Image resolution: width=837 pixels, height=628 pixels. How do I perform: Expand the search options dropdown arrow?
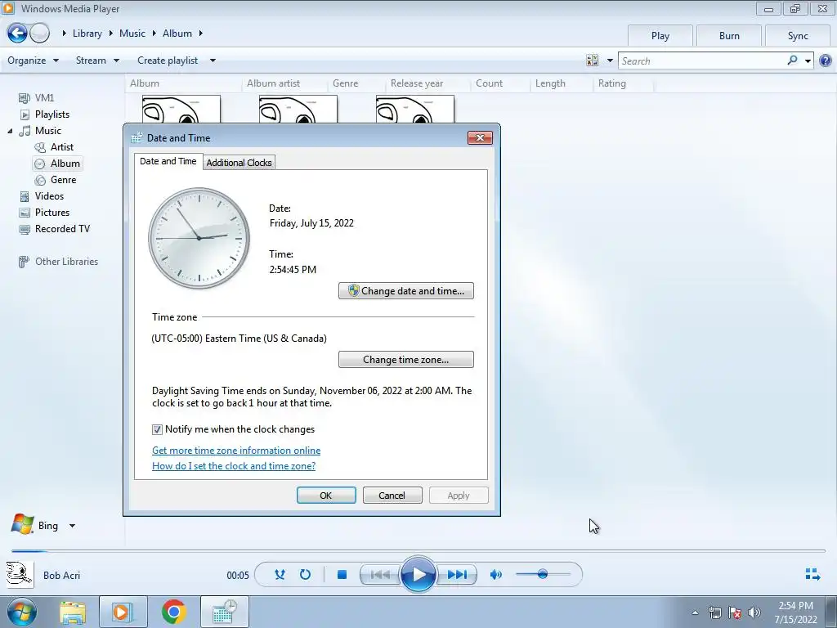(x=808, y=61)
